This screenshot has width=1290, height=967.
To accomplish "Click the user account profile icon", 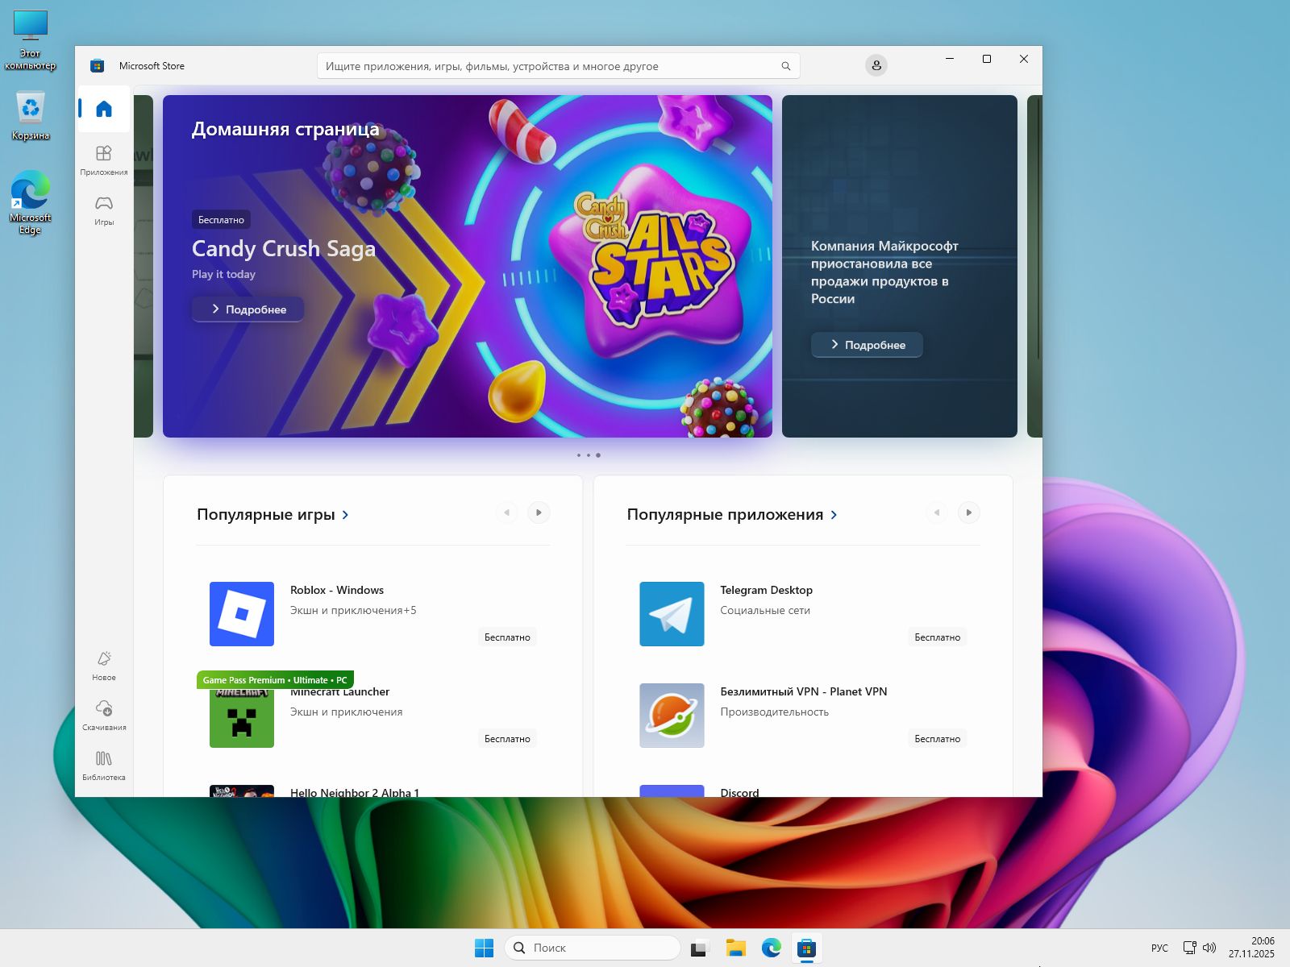I will (876, 65).
